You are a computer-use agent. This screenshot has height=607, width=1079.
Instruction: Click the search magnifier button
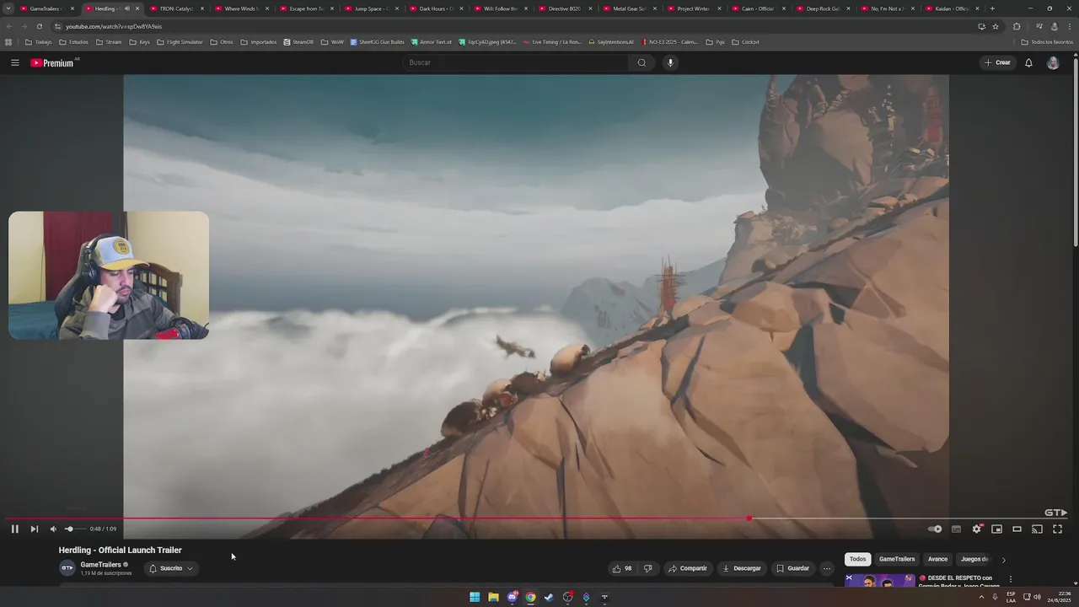click(x=641, y=62)
